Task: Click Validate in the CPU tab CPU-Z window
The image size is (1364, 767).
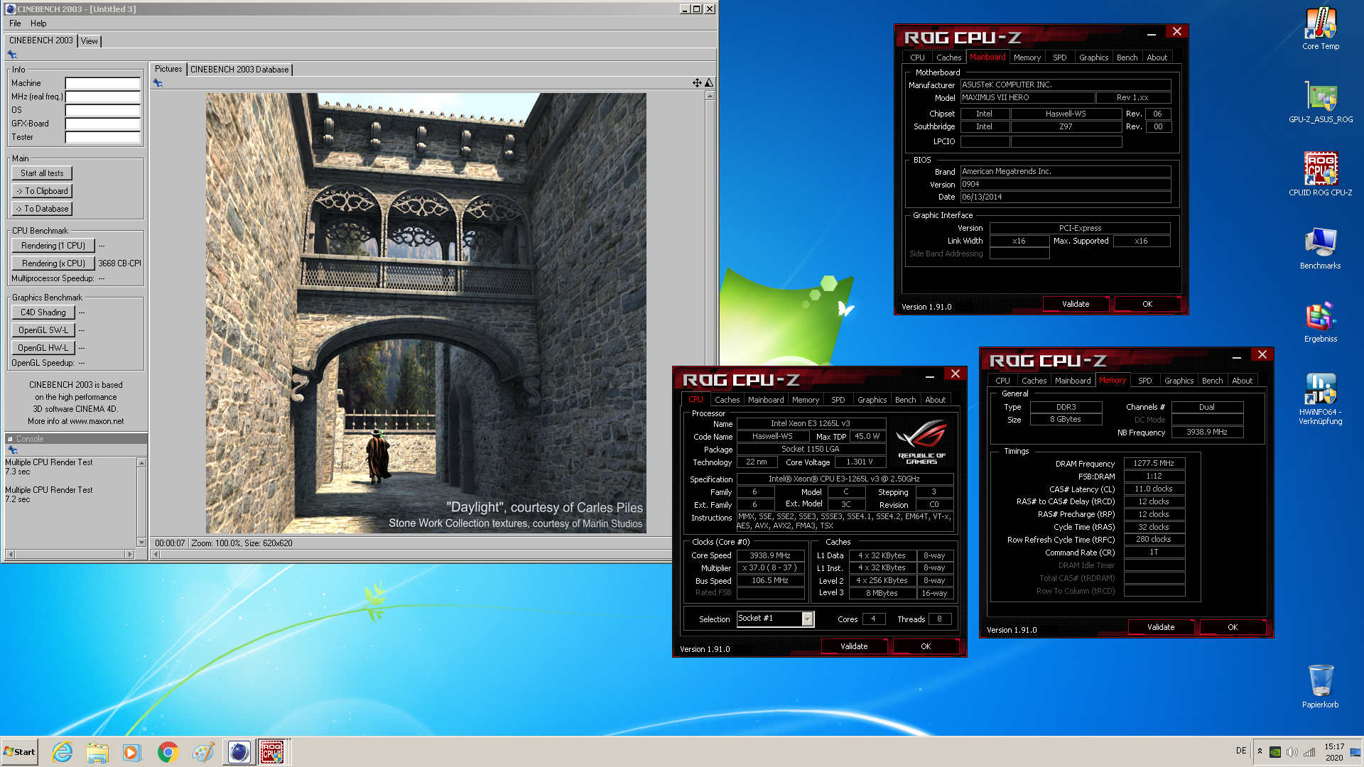Action: [x=854, y=646]
